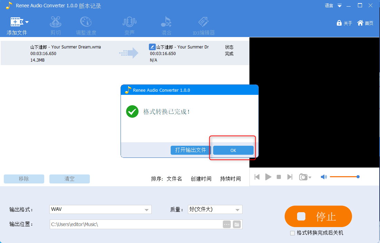Click the edit pencil icon on output file
This screenshot has width=380, height=243.
pos(152,47)
